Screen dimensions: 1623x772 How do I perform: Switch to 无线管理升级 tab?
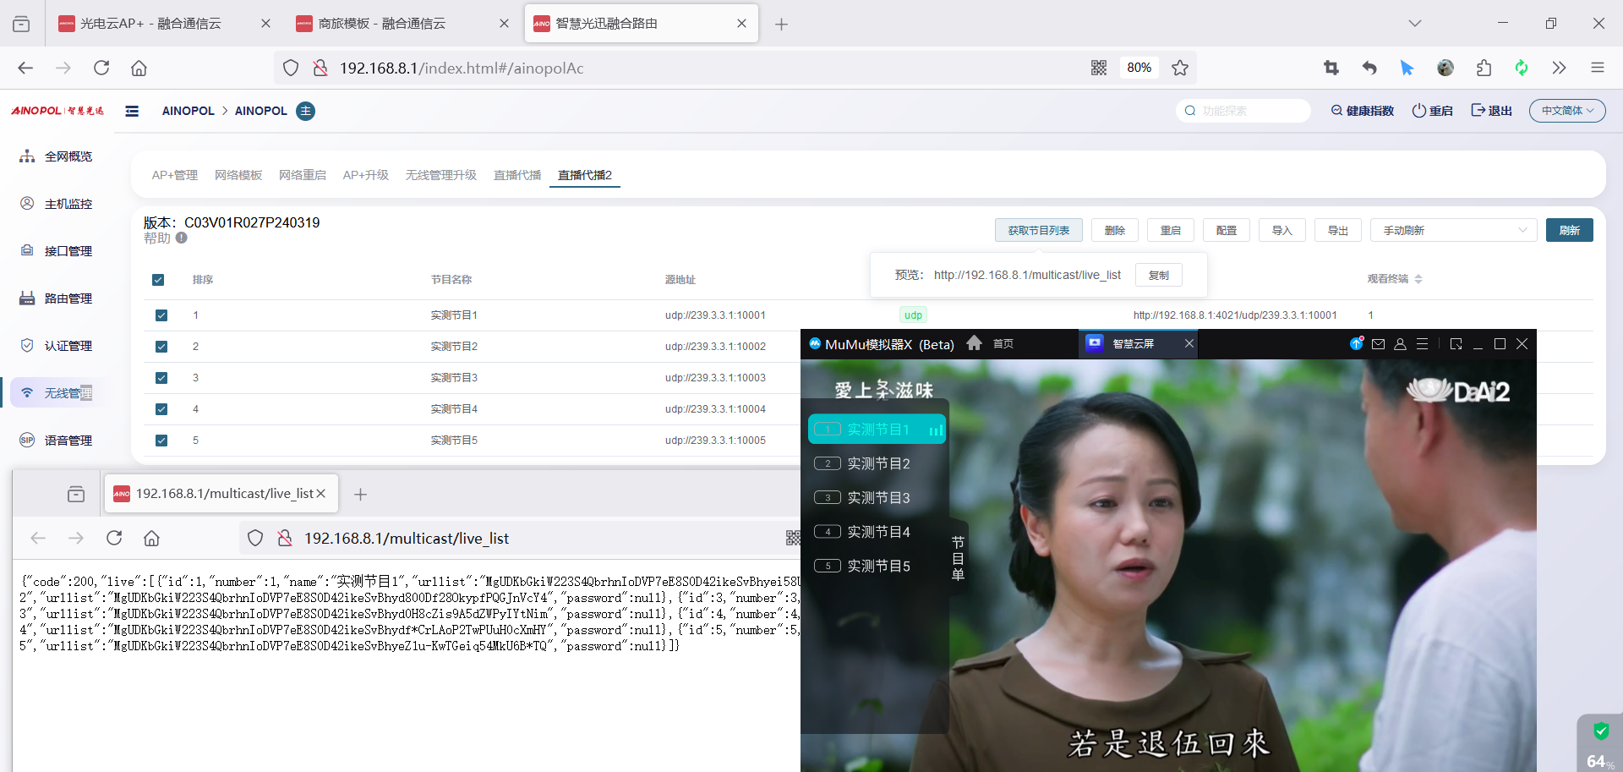(x=441, y=175)
